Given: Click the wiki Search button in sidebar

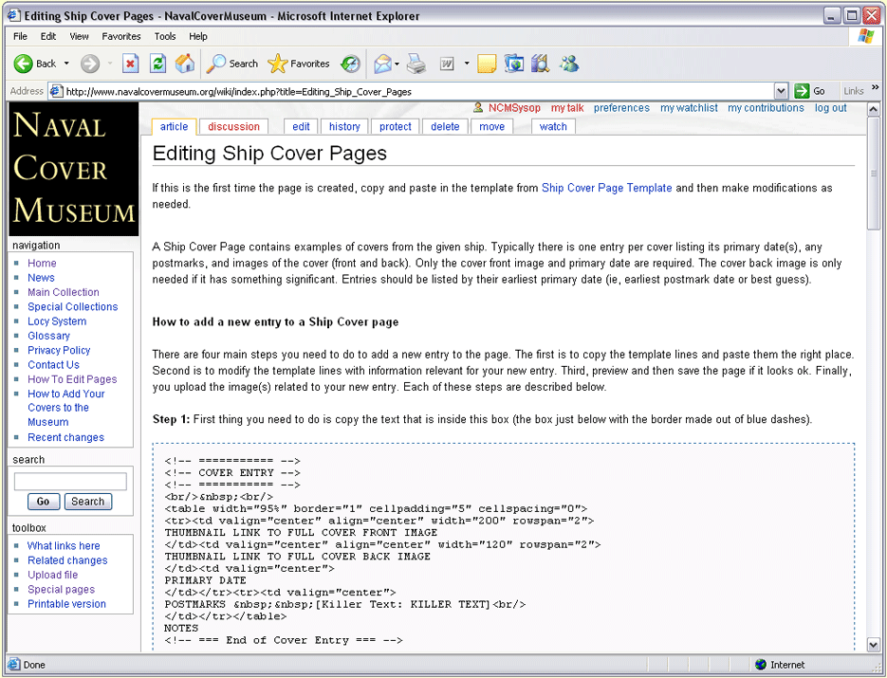Looking at the screenshot, I should click(87, 502).
